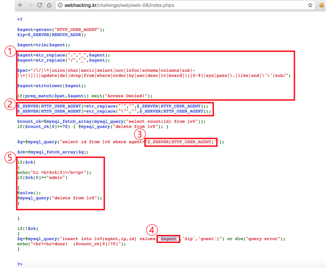
Task: Click the closing ?> PHP tag
Action: click(x=20, y=264)
